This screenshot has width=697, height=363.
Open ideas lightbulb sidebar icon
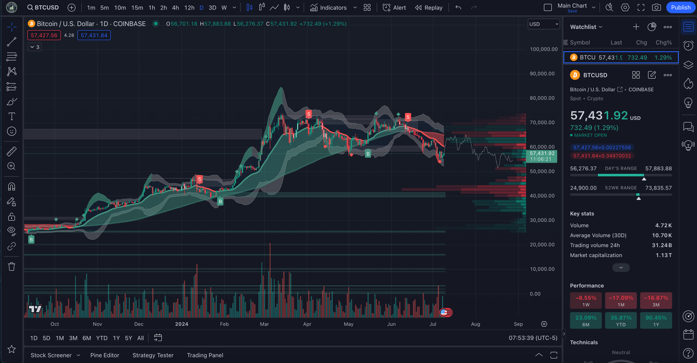(x=688, y=102)
